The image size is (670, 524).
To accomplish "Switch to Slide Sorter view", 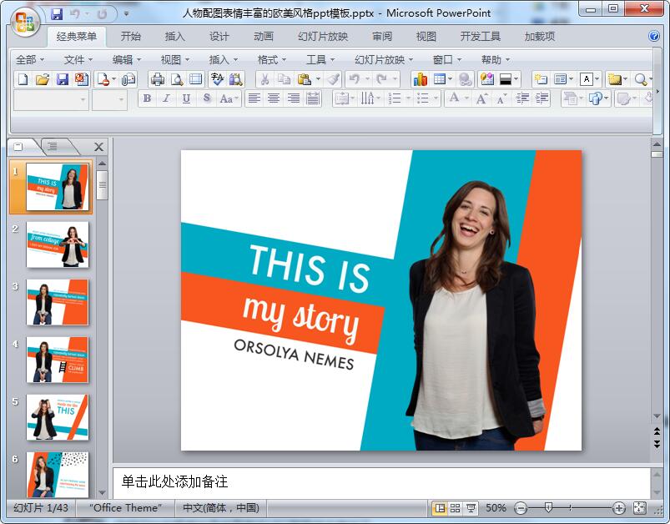I will [455, 508].
